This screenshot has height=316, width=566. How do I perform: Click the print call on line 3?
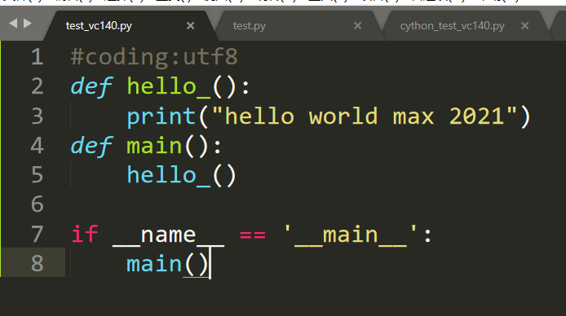(x=161, y=116)
